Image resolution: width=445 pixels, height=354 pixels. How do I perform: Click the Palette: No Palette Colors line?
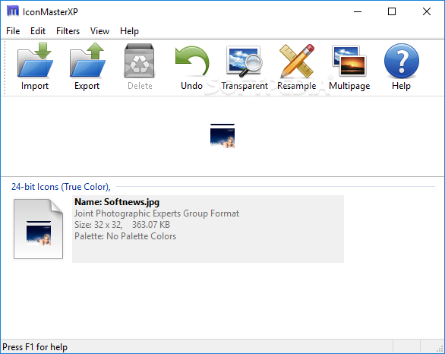click(125, 236)
